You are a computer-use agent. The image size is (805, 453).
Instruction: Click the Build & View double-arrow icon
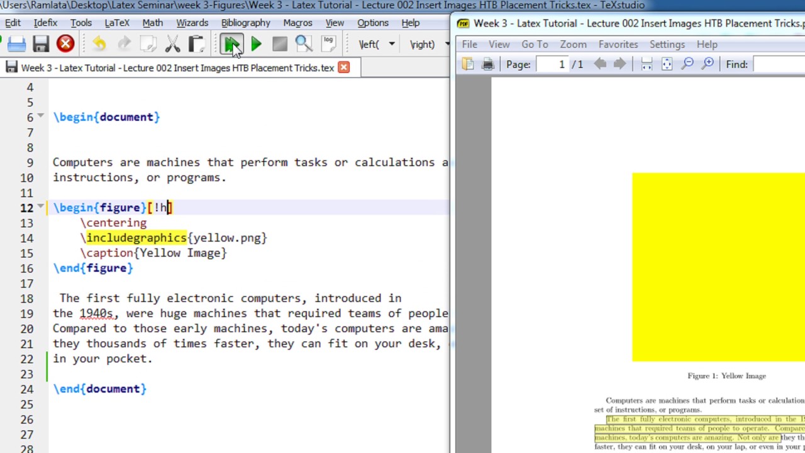pos(231,44)
